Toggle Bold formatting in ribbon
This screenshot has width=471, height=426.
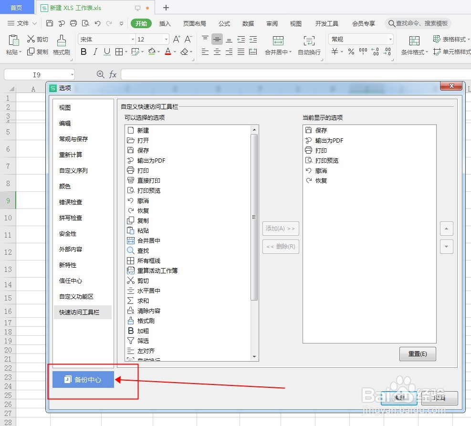tap(84, 52)
